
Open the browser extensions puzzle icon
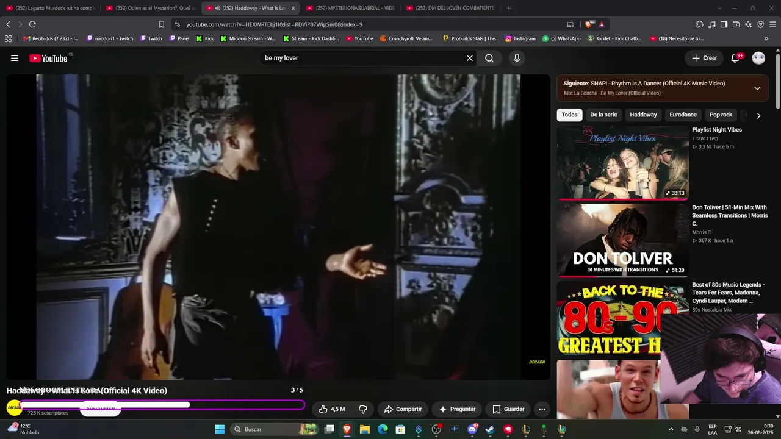pyautogui.click(x=700, y=24)
